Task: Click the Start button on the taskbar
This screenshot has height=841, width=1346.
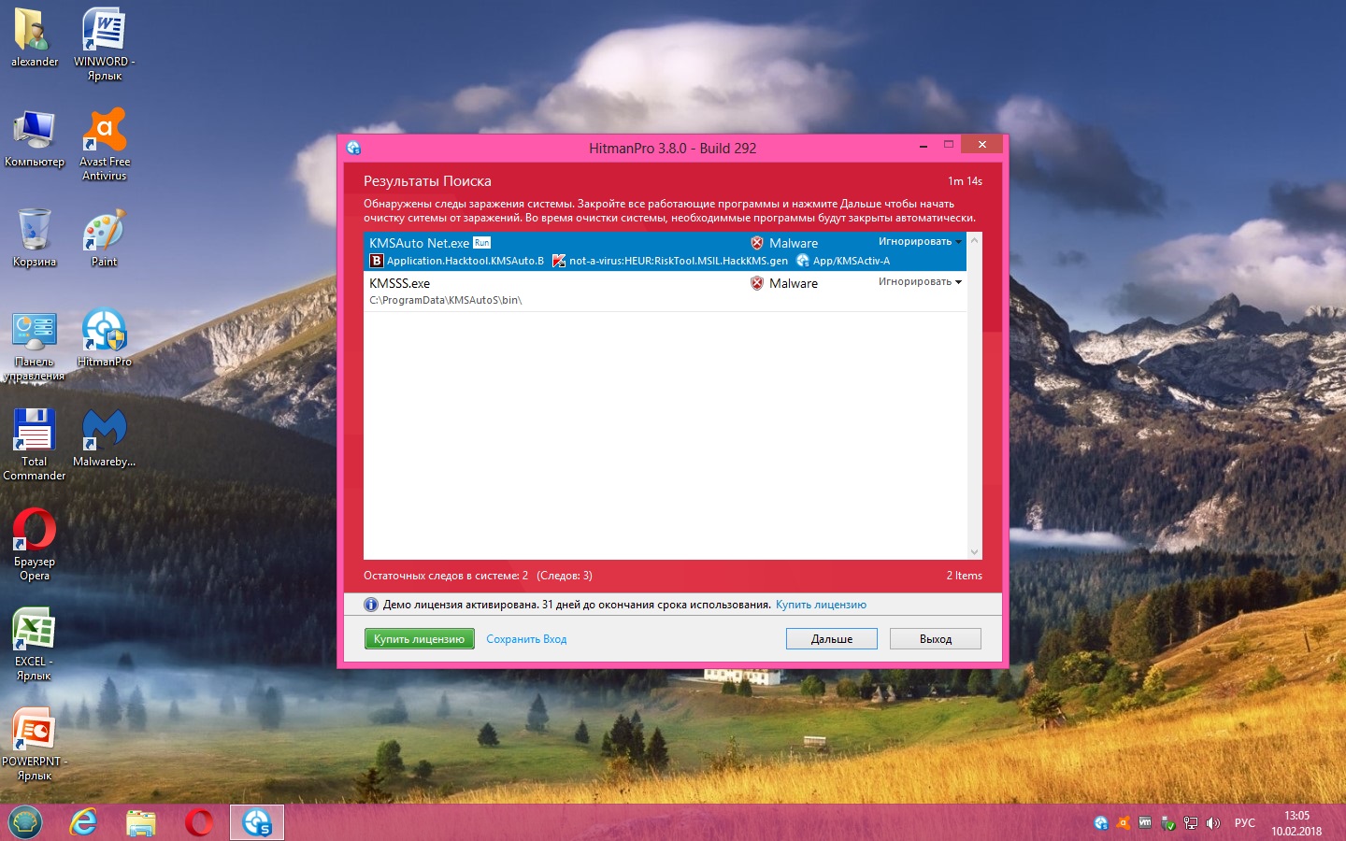Action: pyautogui.click(x=25, y=822)
